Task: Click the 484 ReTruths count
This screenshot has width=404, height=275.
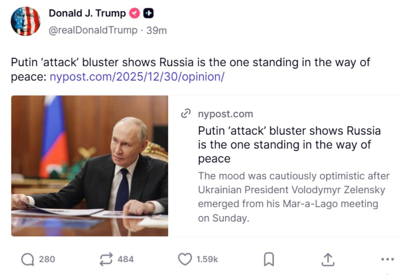Action: pyautogui.click(x=126, y=260)
